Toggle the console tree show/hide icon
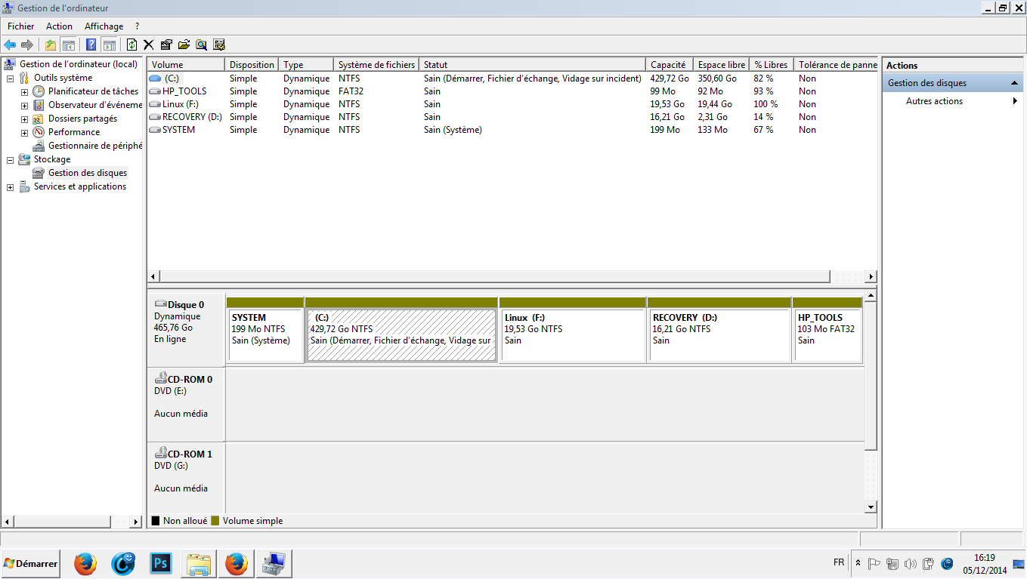 [x=69, y=45]
